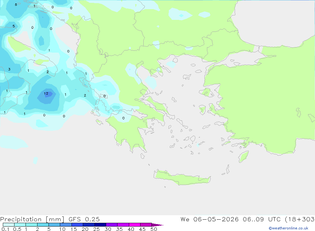Click the 'GFS 0.25' model label
315x231 pixels.
84,219
